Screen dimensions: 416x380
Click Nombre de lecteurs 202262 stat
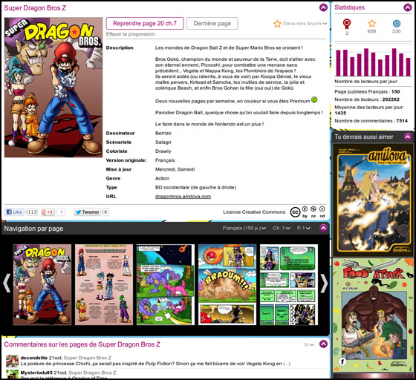click(367, 99)
